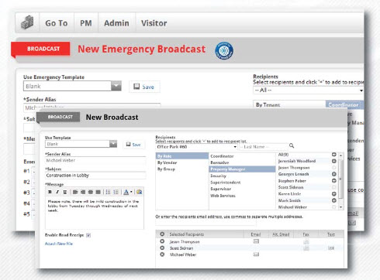
Task: Click the Text column header
Action: tap(331, 234)
